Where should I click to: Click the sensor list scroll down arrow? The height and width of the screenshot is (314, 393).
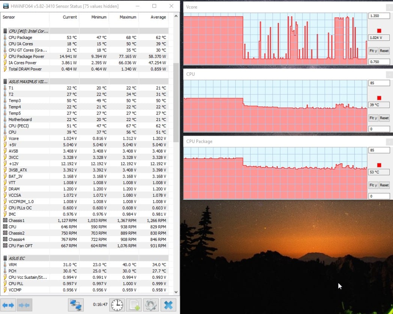[176, 292]
